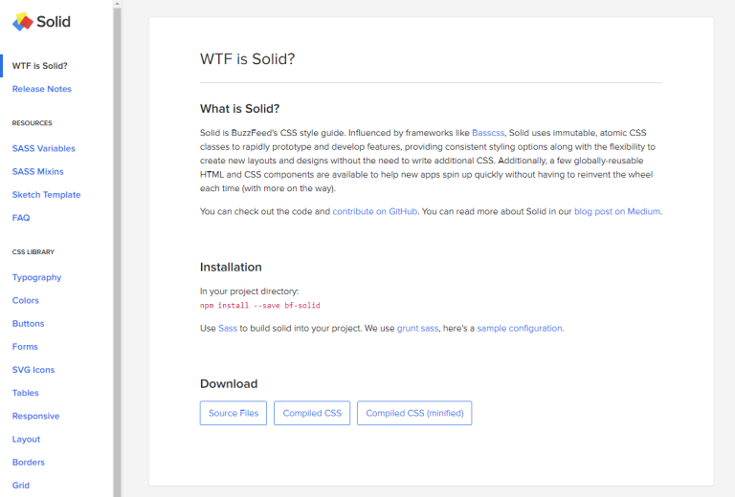
Task: Go to Buttons documentation
Action: pos(28,323)
